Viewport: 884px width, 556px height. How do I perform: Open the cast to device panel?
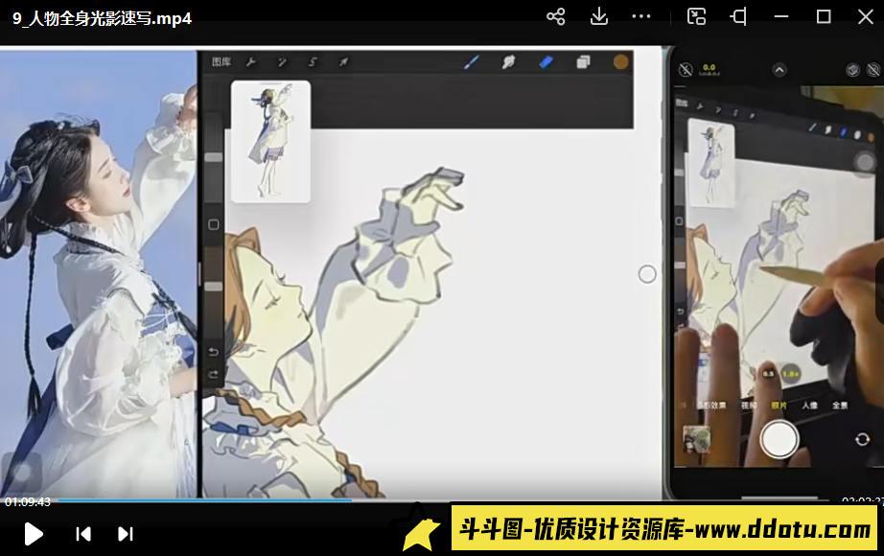pyautogui.click(x=738, y=16)
